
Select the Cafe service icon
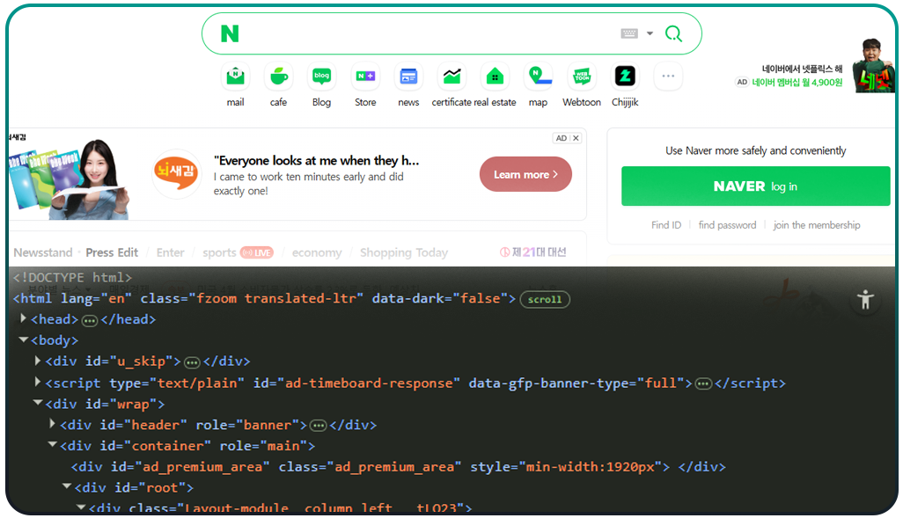[278, 76]
